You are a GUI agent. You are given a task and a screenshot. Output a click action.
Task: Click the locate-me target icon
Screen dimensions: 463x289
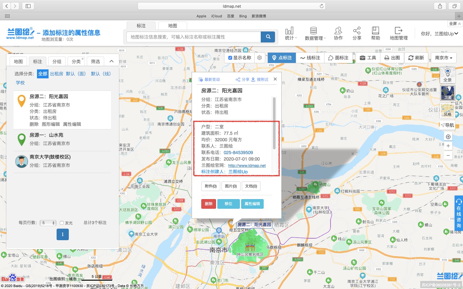click(x=448, y=137)
